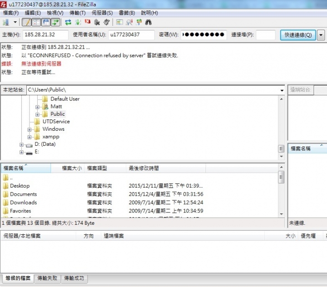
Task: Click remote pane 檔案名稱 column header
Action: [307, 148]
